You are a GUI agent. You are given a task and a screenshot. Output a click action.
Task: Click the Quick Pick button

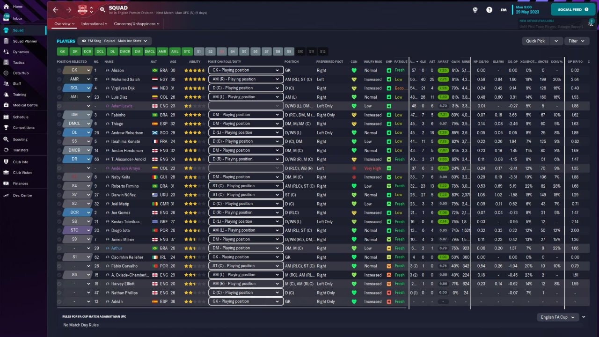tap(536, 41)
